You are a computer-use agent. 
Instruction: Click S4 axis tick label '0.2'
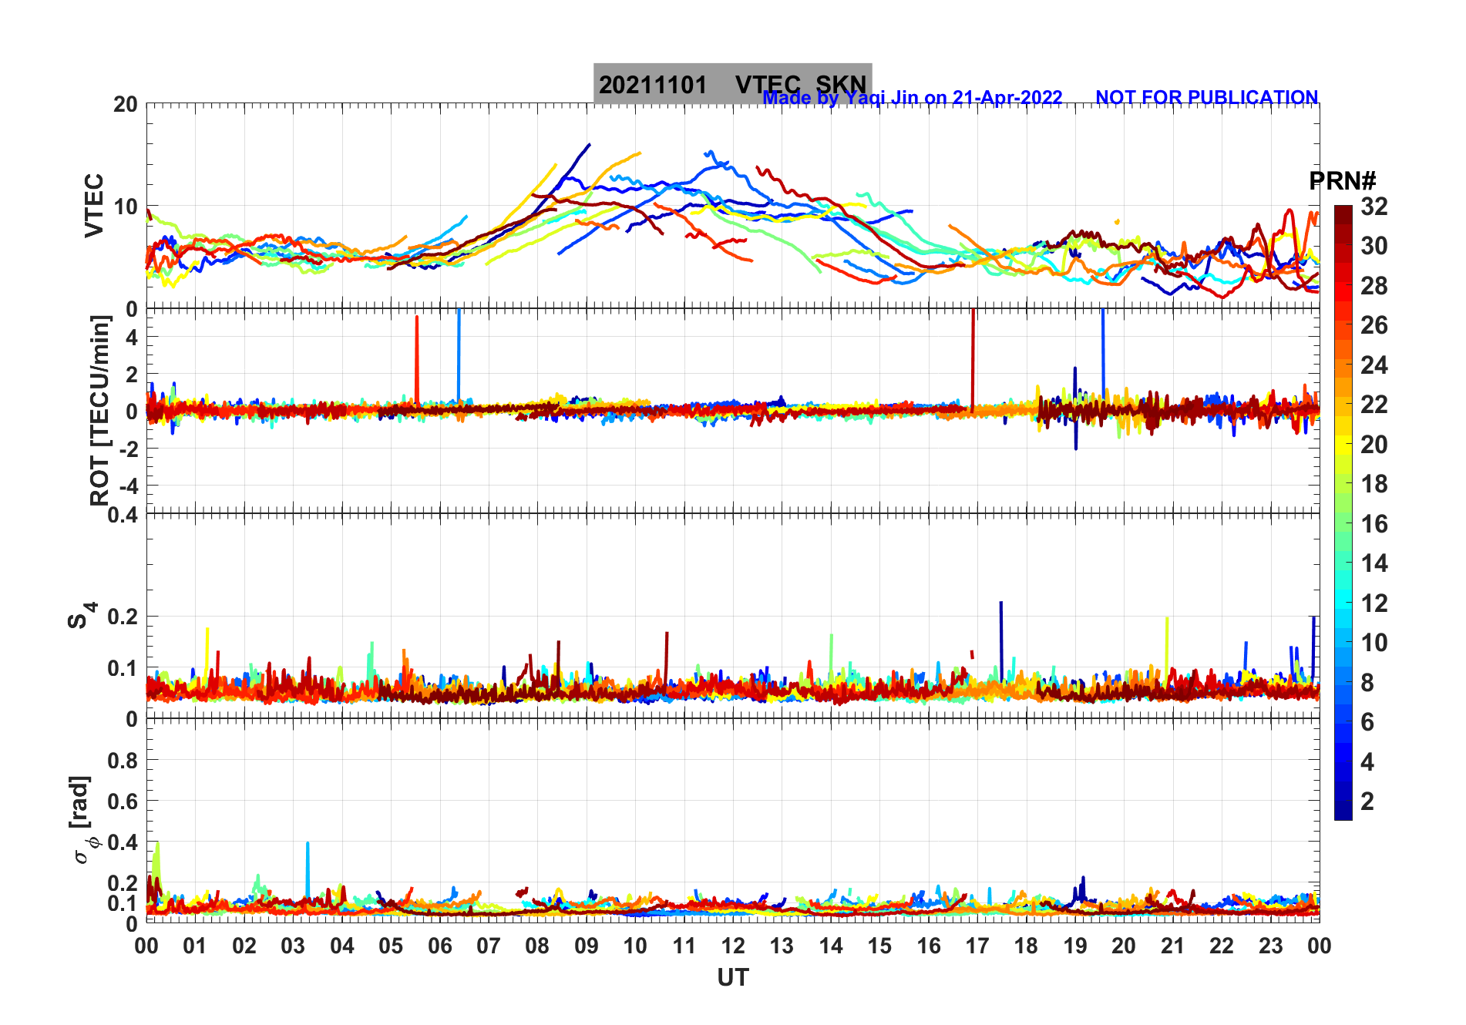coord(121,617)
